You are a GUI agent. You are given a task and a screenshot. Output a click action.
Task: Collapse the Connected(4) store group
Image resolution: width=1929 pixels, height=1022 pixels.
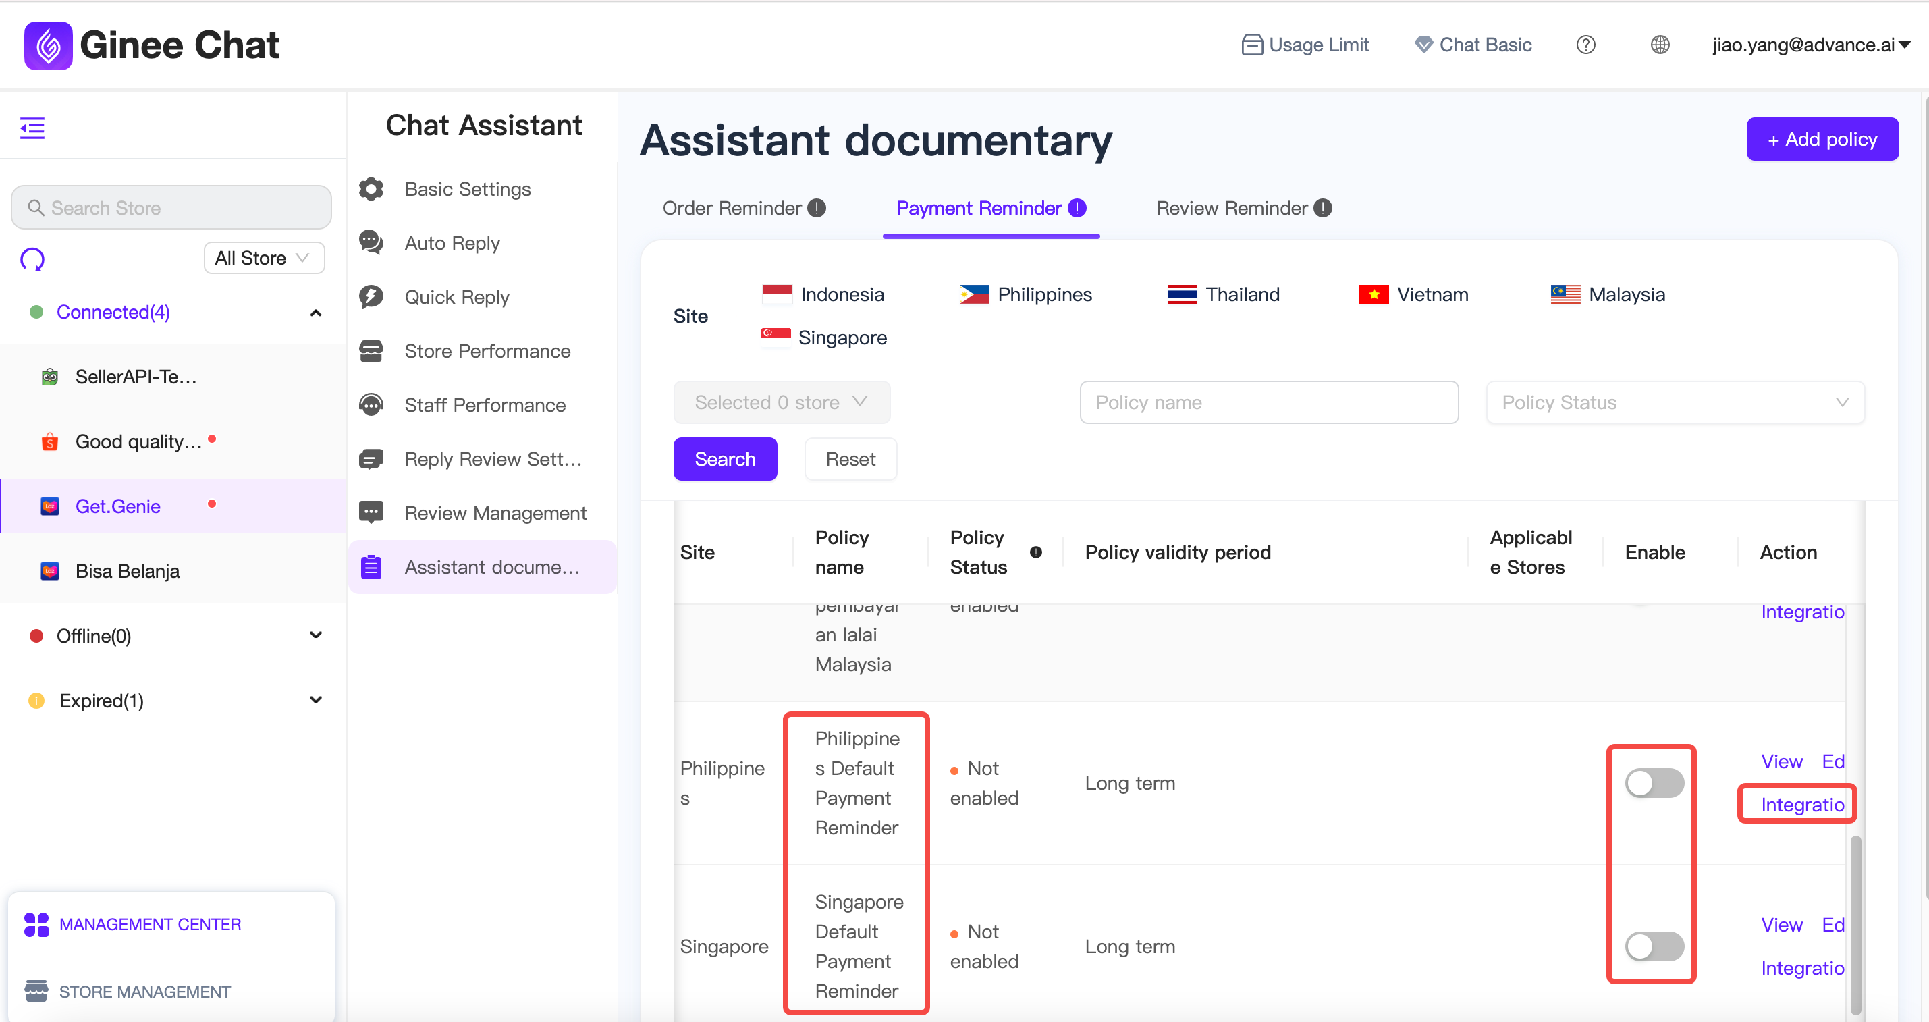click(316, 313)
